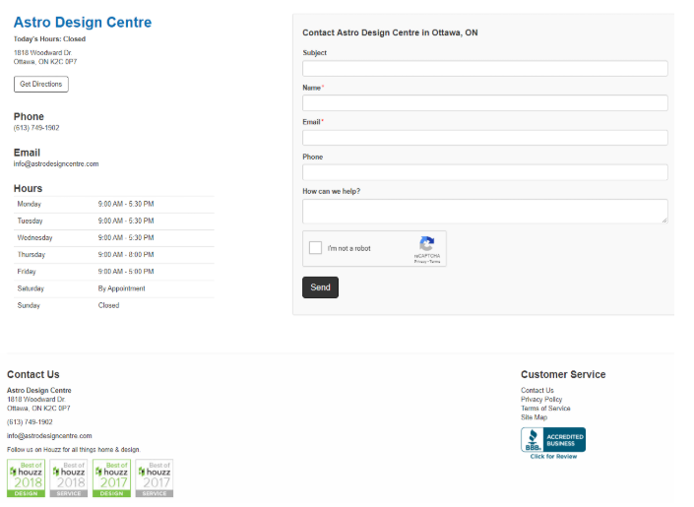Viewport: 694px width, 507px height.
Task: Select Thursday hours 9:00 AM - 8:00 PM
Action: [126, 255]
